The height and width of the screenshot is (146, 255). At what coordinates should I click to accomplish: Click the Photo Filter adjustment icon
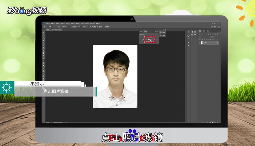click(x=150, y=39)
